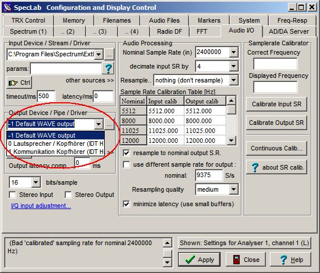Toggle 'minimize latency (use small buffers)' checkbox

[126, 204]
